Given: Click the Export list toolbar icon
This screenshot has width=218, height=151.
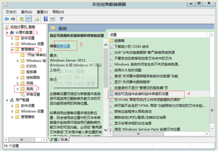Looking at the screenshot, I should pyautogui.click(x=37, y=19).
